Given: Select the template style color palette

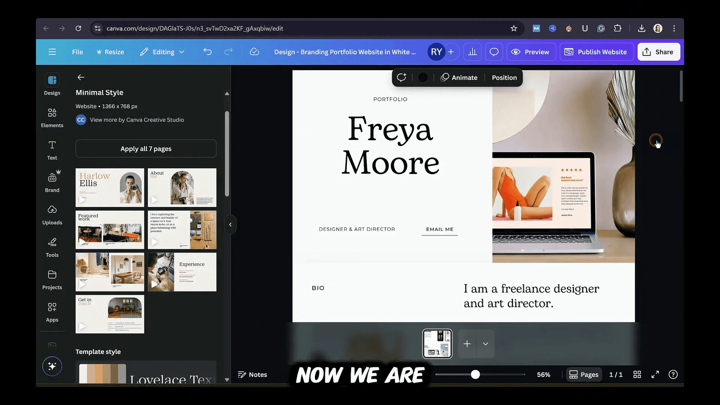Looking at the screenshot, I should point(103,373).
